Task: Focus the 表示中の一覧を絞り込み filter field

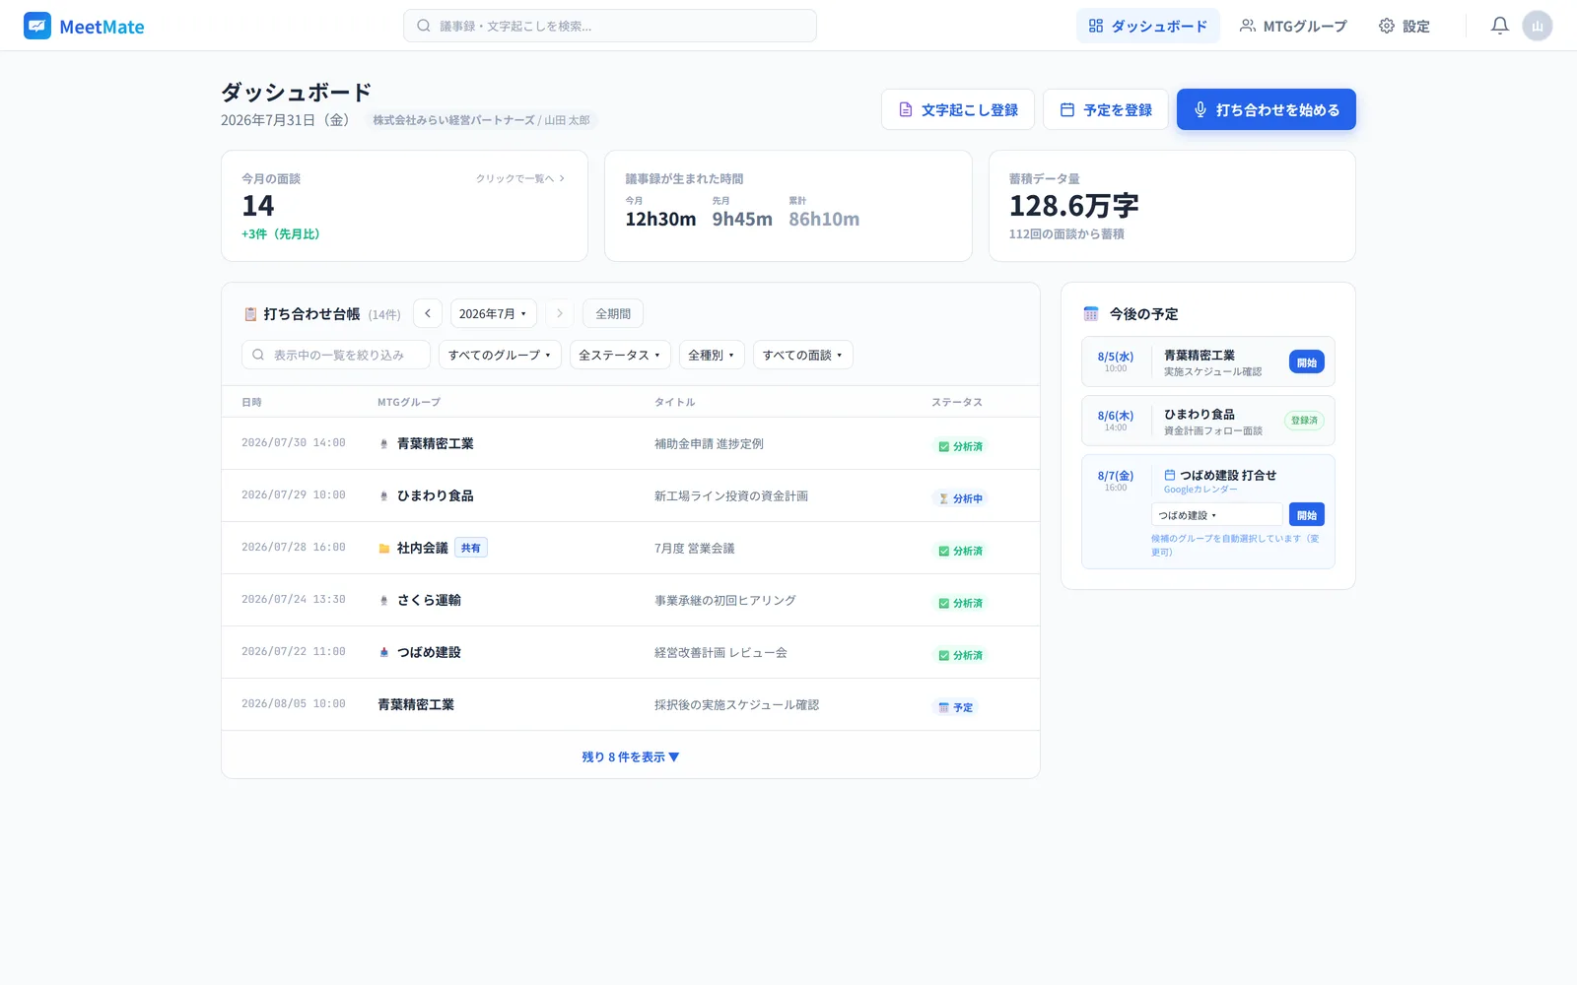Action: click(x=336, y=355)
